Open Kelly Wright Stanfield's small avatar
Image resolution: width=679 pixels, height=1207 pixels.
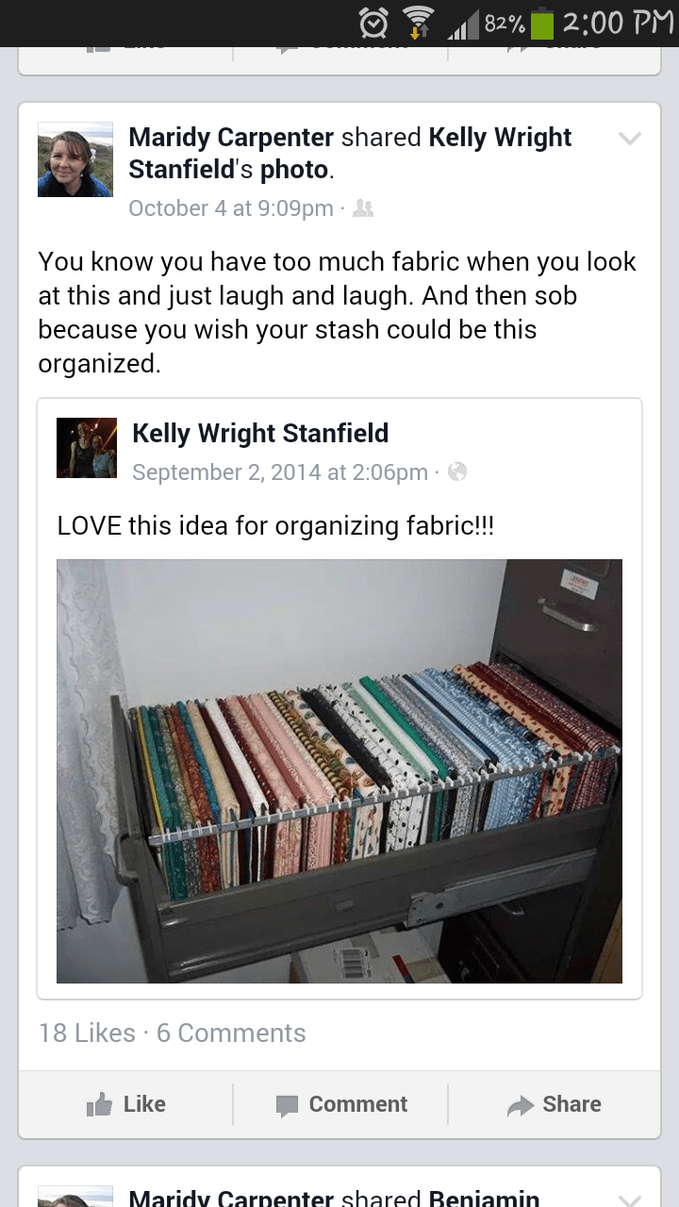(x=87, y=448)
